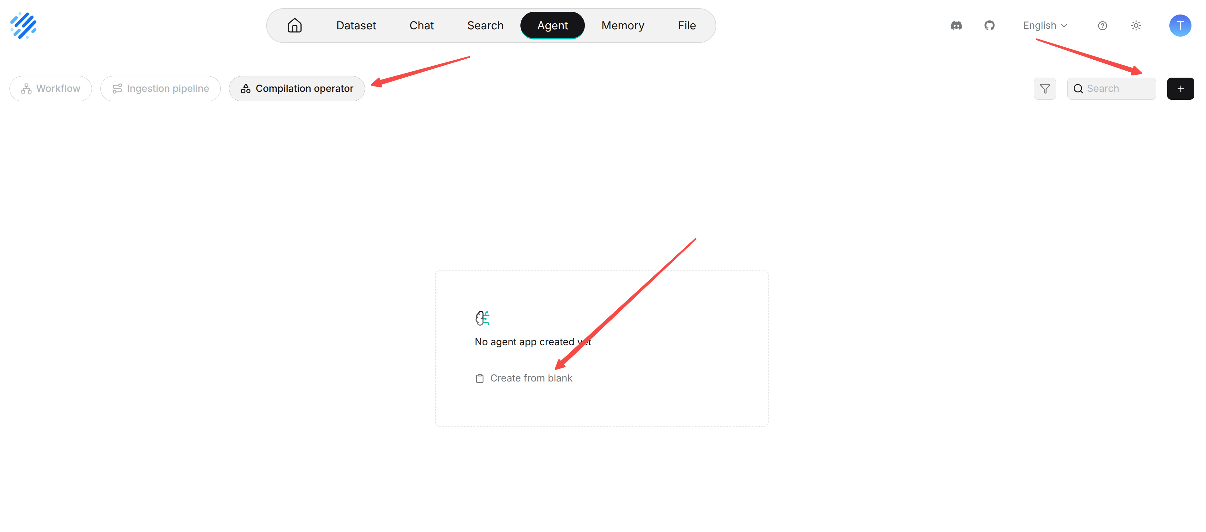The height and width of the screenshot is (532, 1206).
Task: Click the plus button to create agent
Action: coord(1180,88)
